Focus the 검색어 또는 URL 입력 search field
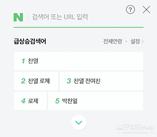Screen dimensions: 157x137 pos(78,17)
